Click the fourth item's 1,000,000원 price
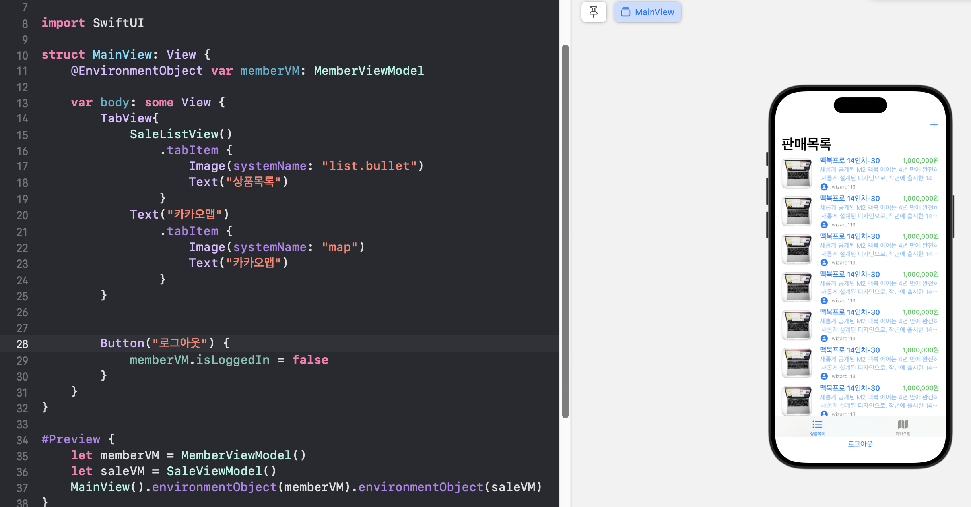The height and width of the screenshot is (507, 971). point(920,274)
